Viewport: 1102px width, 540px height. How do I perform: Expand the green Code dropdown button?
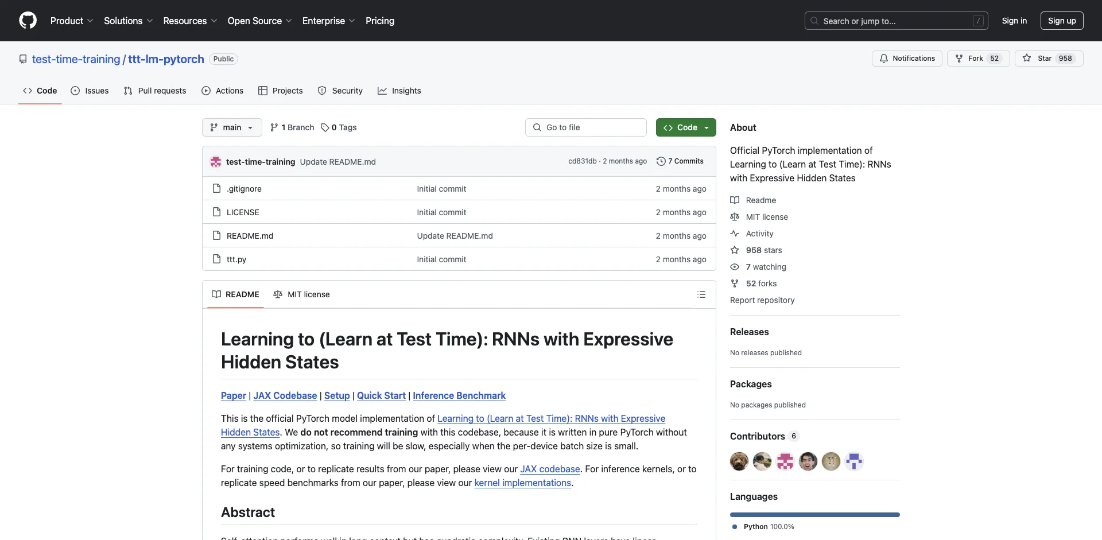pyautogui.click(x=686, y=127)
